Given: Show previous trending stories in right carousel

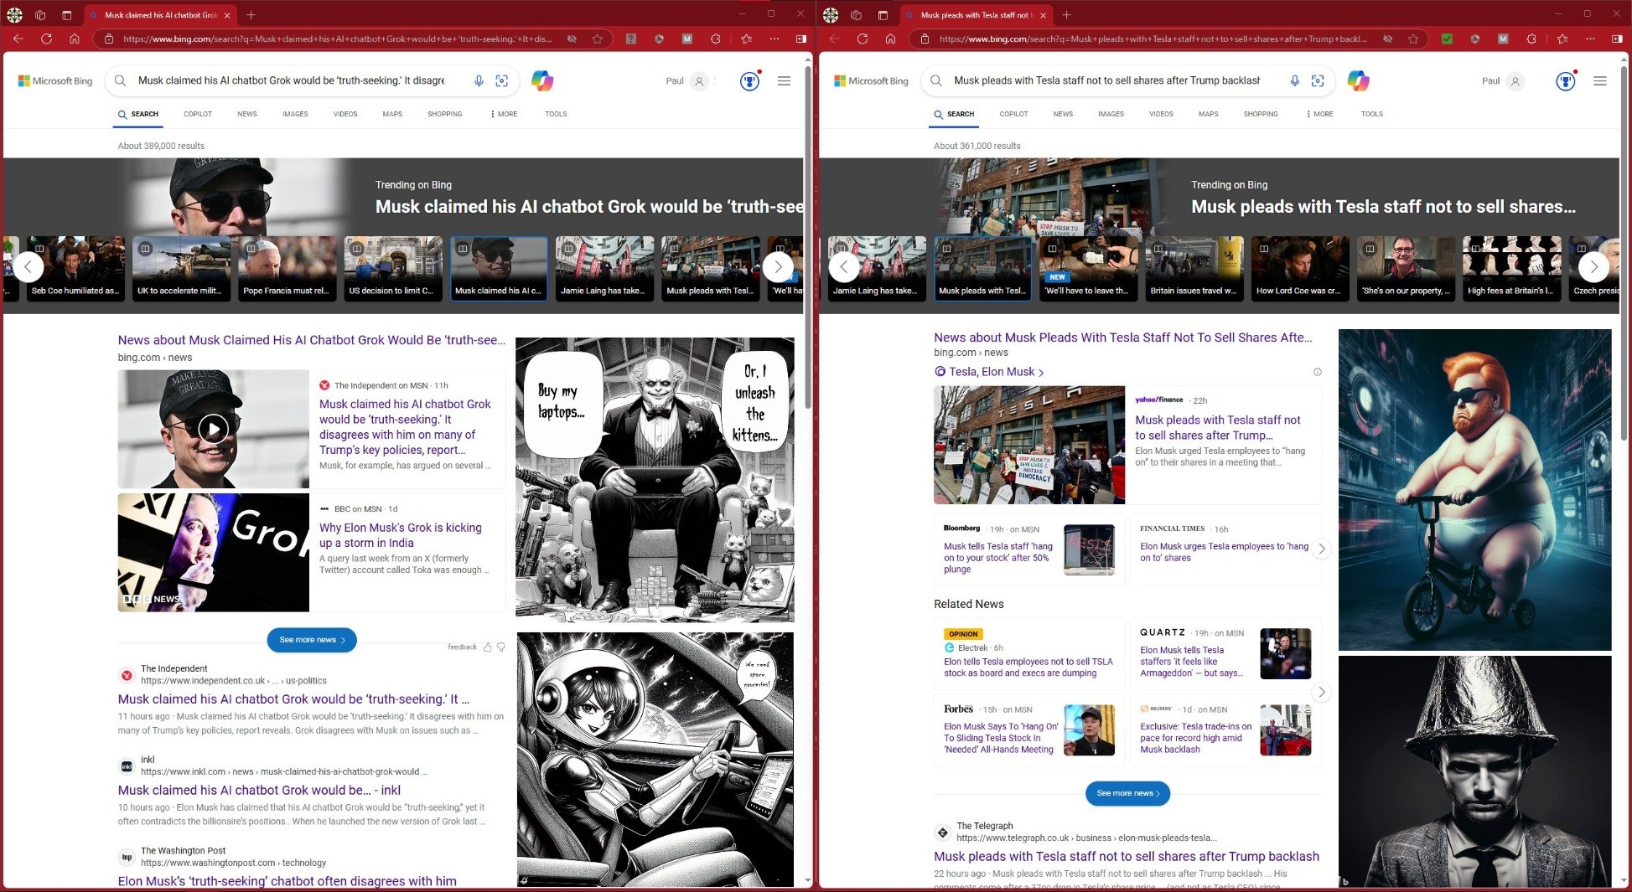Looking at the screenshot, I should pos(844,267).
